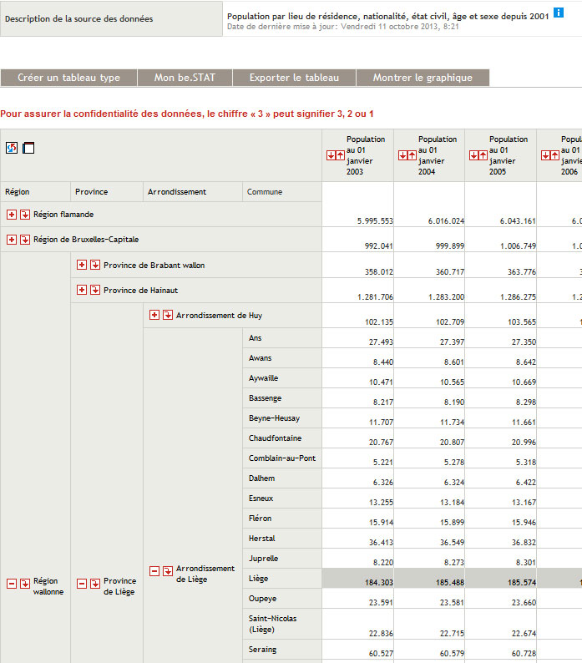Select the Juprelle commune row label
Image resolution: width=582 pixels, height=663 pixels.
pyautogui.click(x=264, y=558)
